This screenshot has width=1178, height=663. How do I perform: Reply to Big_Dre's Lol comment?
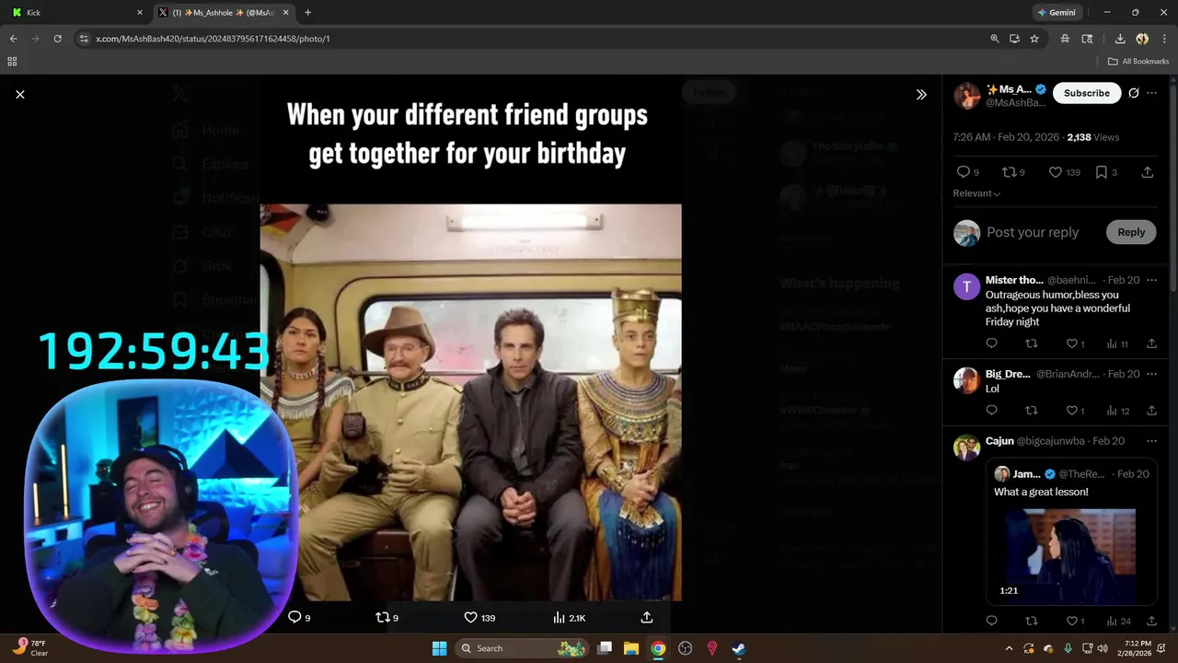991,411
